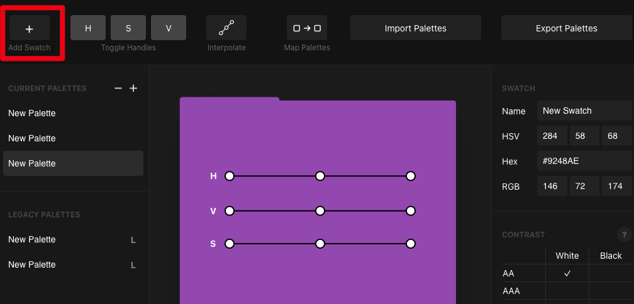Viewport: 634px width, 304px height.
Task: Click the purple swatch folder tab
Action: pos(230,100)
